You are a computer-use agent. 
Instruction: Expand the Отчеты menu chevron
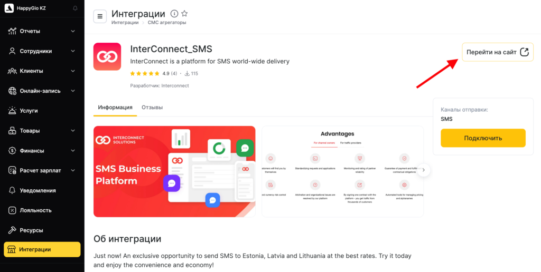[73, 31]
